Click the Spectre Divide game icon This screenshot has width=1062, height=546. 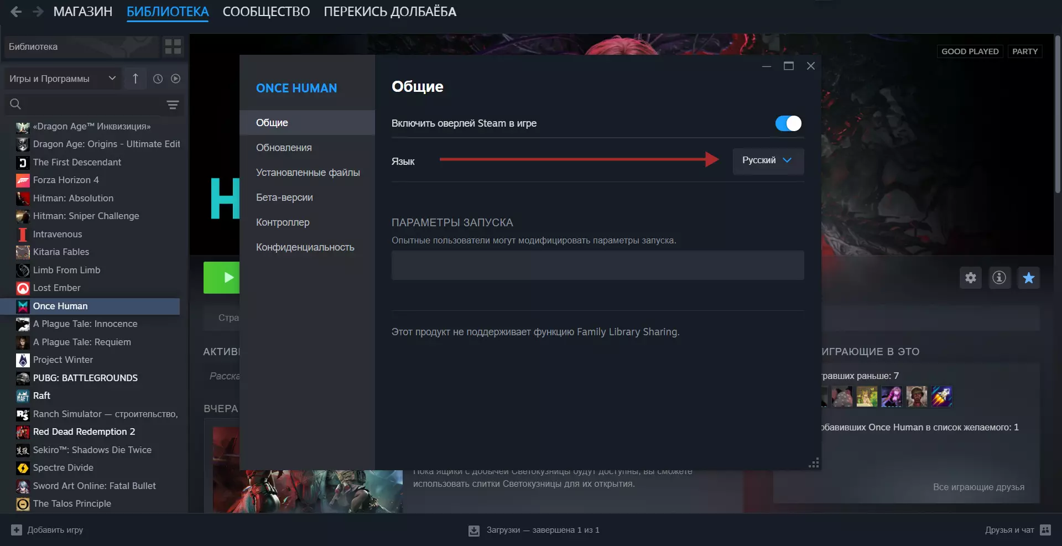[23, 468]
